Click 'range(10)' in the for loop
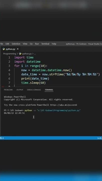The width and height of the screenshot is (102, 181). coord(38,66)
